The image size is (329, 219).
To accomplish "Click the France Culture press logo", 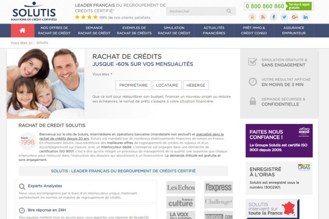I will (x=181, y=202).
